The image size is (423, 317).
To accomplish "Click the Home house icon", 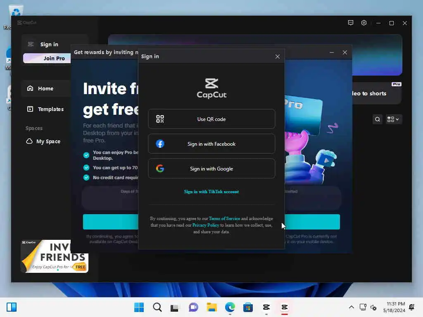I will tap(30, 88).
